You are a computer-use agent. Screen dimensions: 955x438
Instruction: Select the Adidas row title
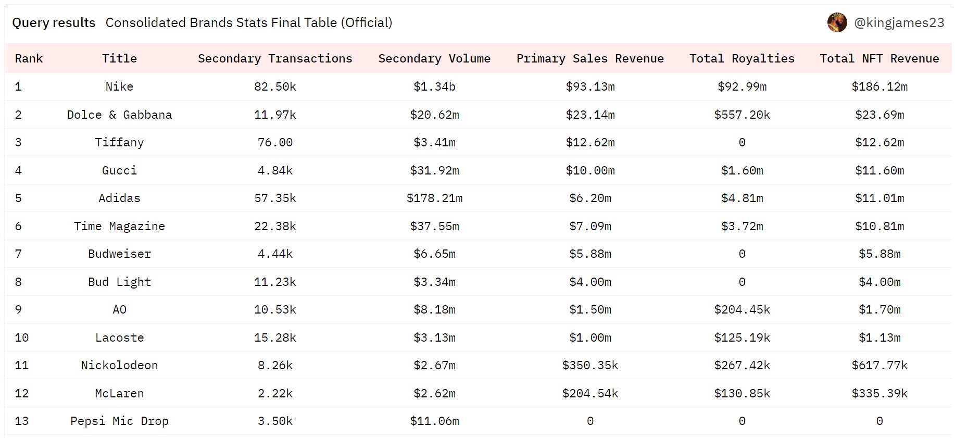point(119,198)
